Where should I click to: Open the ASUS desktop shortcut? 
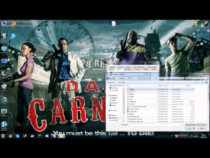pyautogui.click(x=4, y=50)
